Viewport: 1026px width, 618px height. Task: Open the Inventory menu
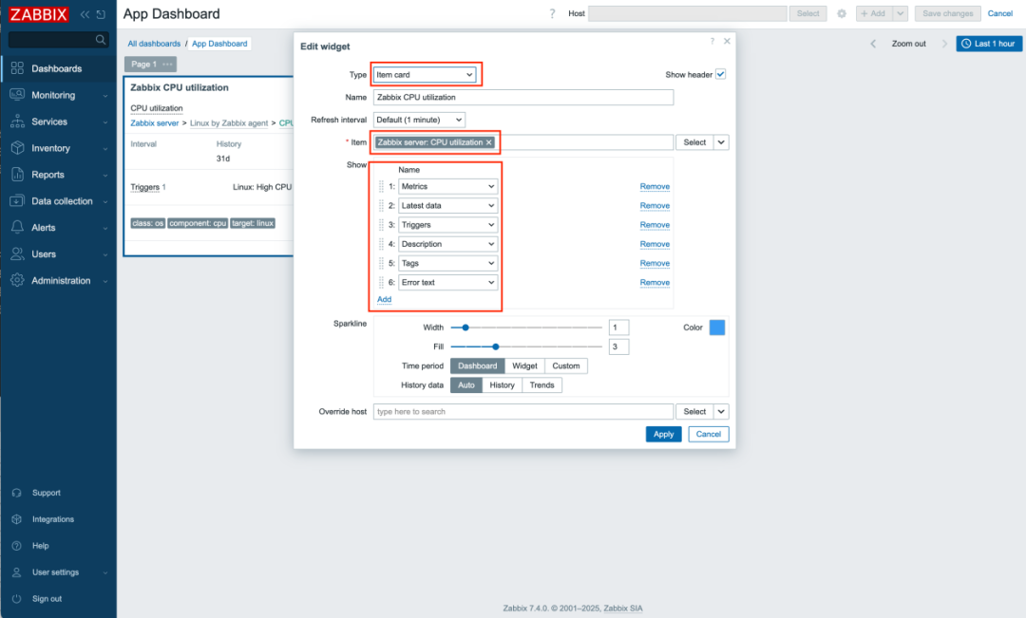coord(57,148)
